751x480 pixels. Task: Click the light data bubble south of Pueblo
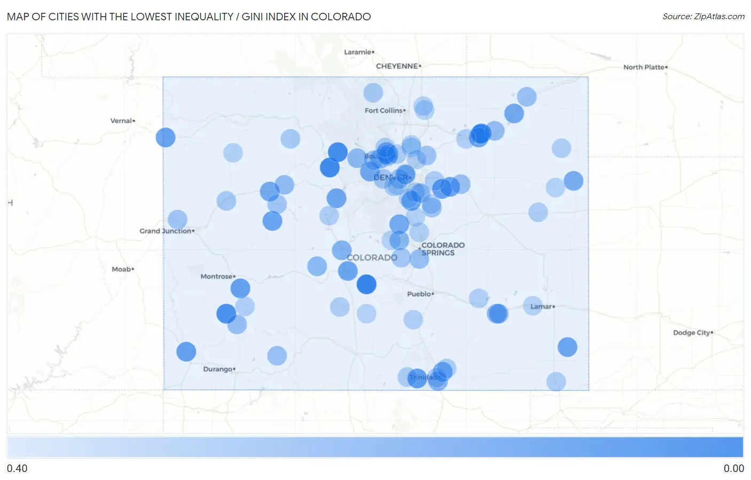pos(413,320)
